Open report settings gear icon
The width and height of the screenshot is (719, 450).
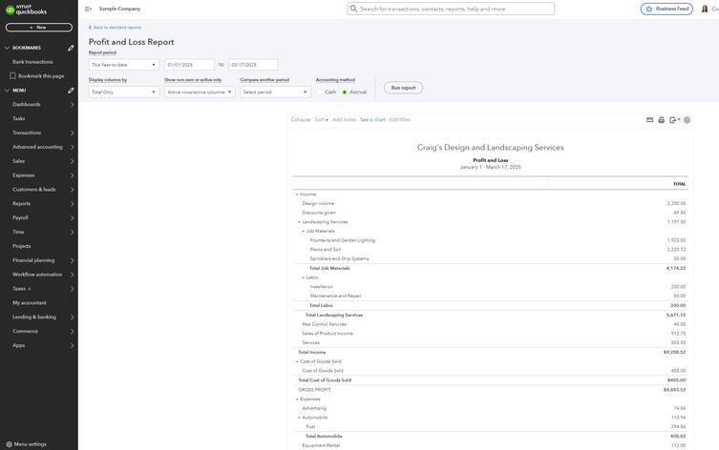point(687,120)
